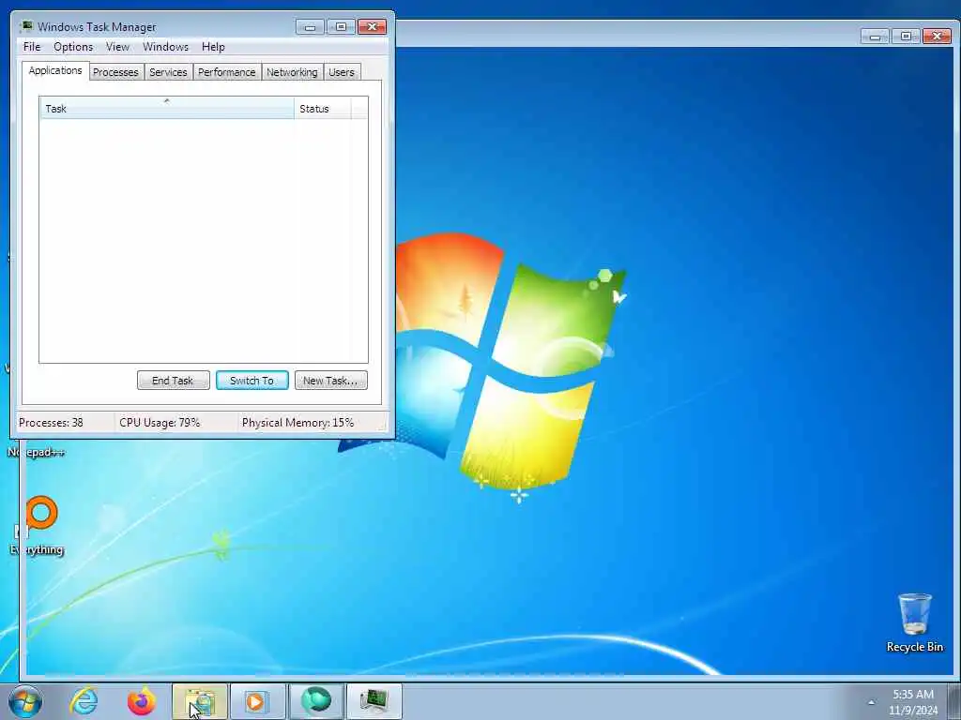Close the Windows Task Manager window
The height and width of the screenshot is (720, 961).
pos(372,27)
